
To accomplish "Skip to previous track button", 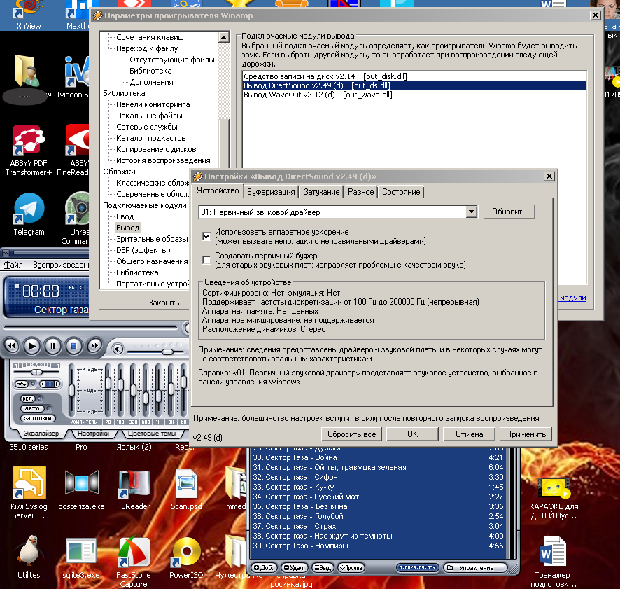I will [12, 346].
